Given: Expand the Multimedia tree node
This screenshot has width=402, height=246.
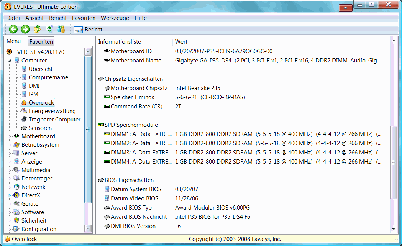Looking at the screenshot, I should point(10,171).
